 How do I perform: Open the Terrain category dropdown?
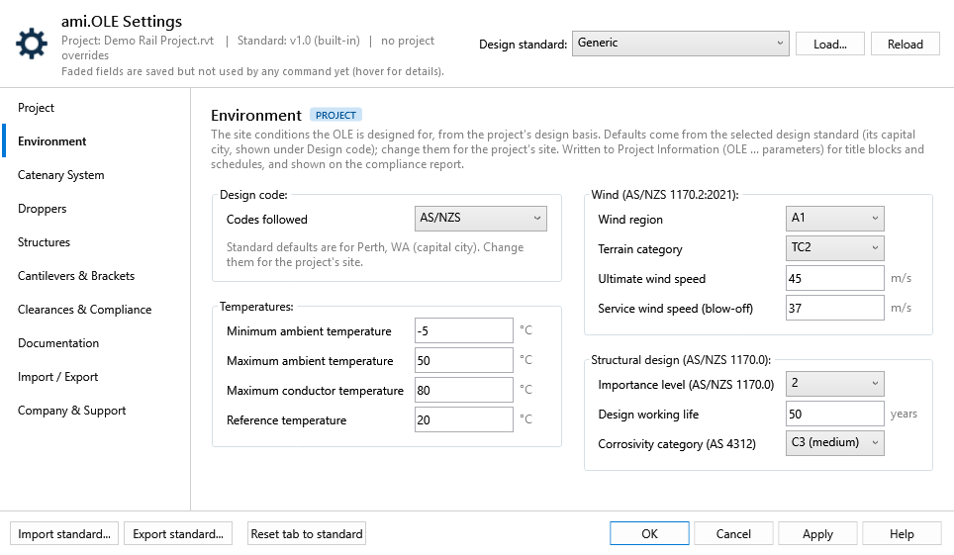(835, 247)
